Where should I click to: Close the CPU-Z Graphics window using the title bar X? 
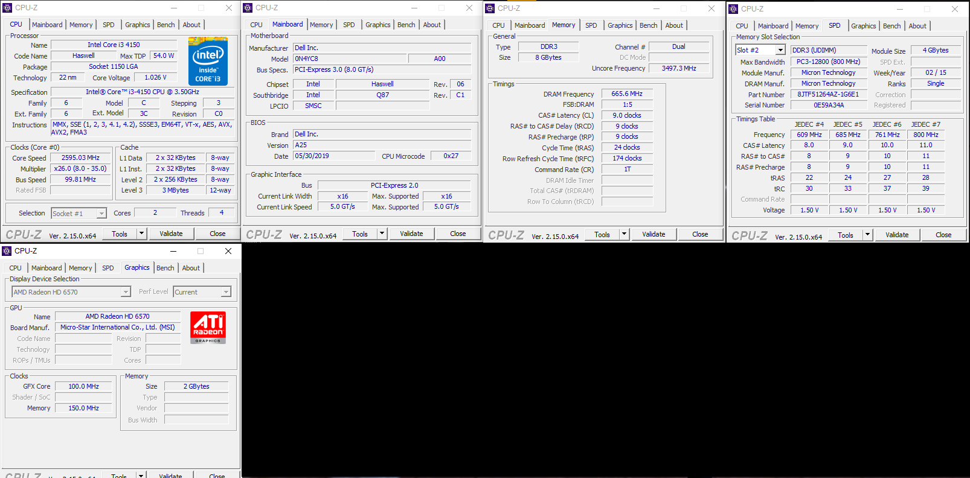[x=228, y=251]
